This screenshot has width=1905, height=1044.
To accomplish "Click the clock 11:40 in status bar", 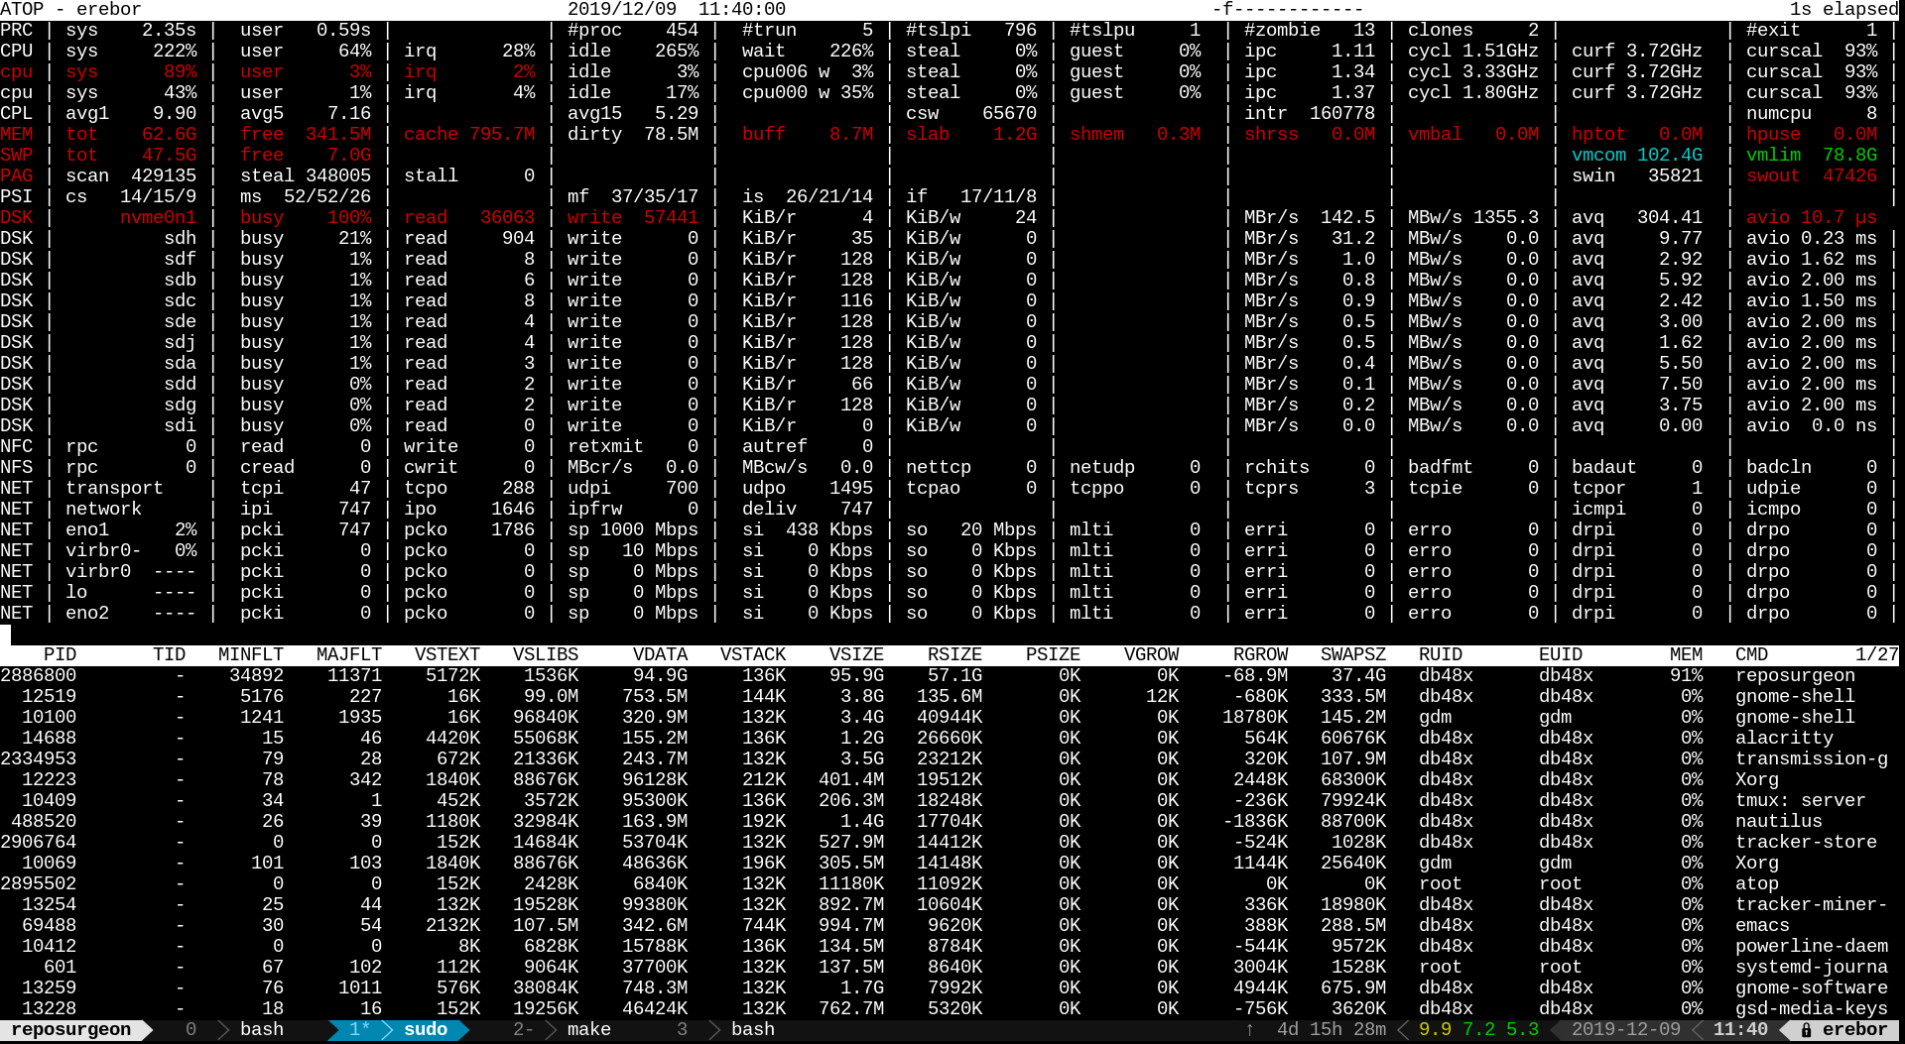I will point(1740,1030).
